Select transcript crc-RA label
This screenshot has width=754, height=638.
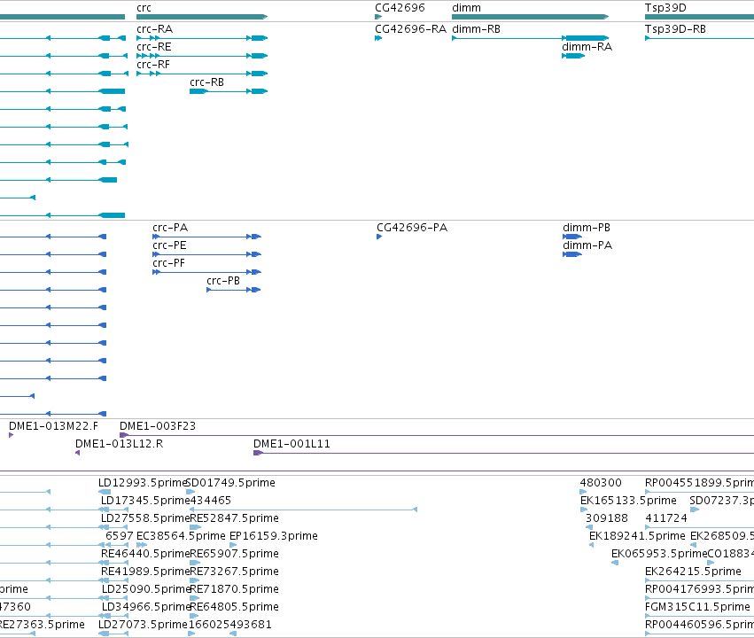click(155, 29)
